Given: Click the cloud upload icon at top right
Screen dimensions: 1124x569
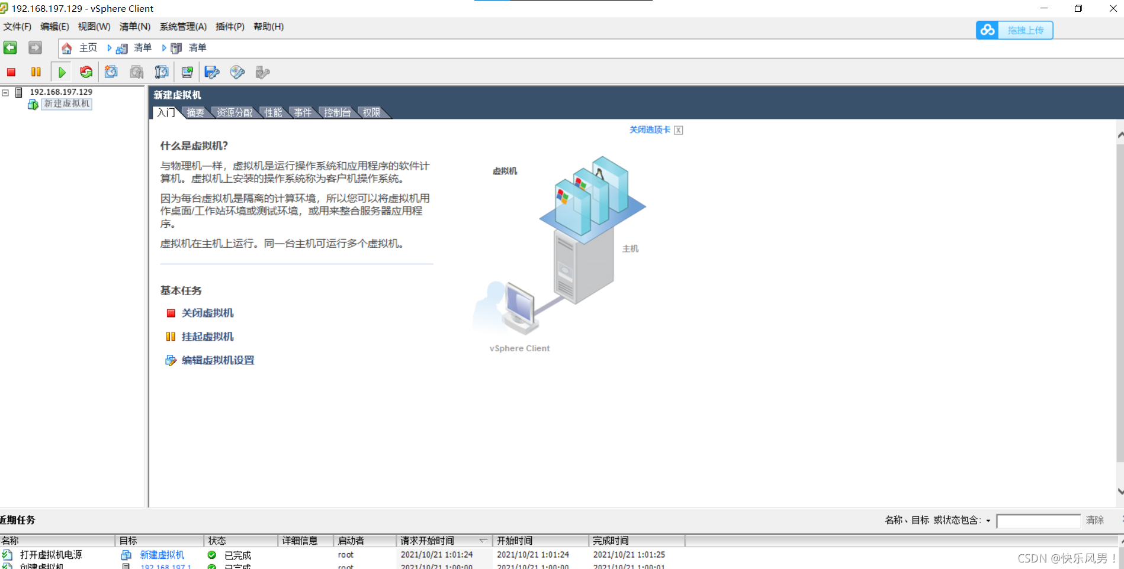Looking at the screenshot, I should click(987, 30).
